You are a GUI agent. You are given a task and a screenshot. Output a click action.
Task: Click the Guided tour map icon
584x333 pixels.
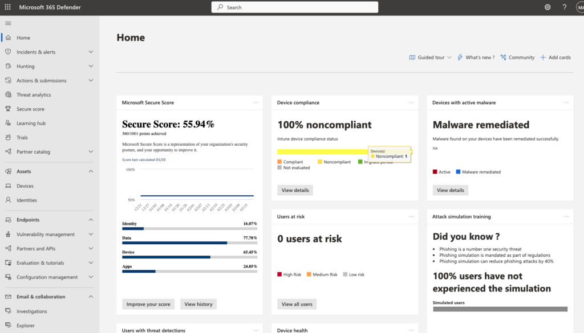[412, 57]
